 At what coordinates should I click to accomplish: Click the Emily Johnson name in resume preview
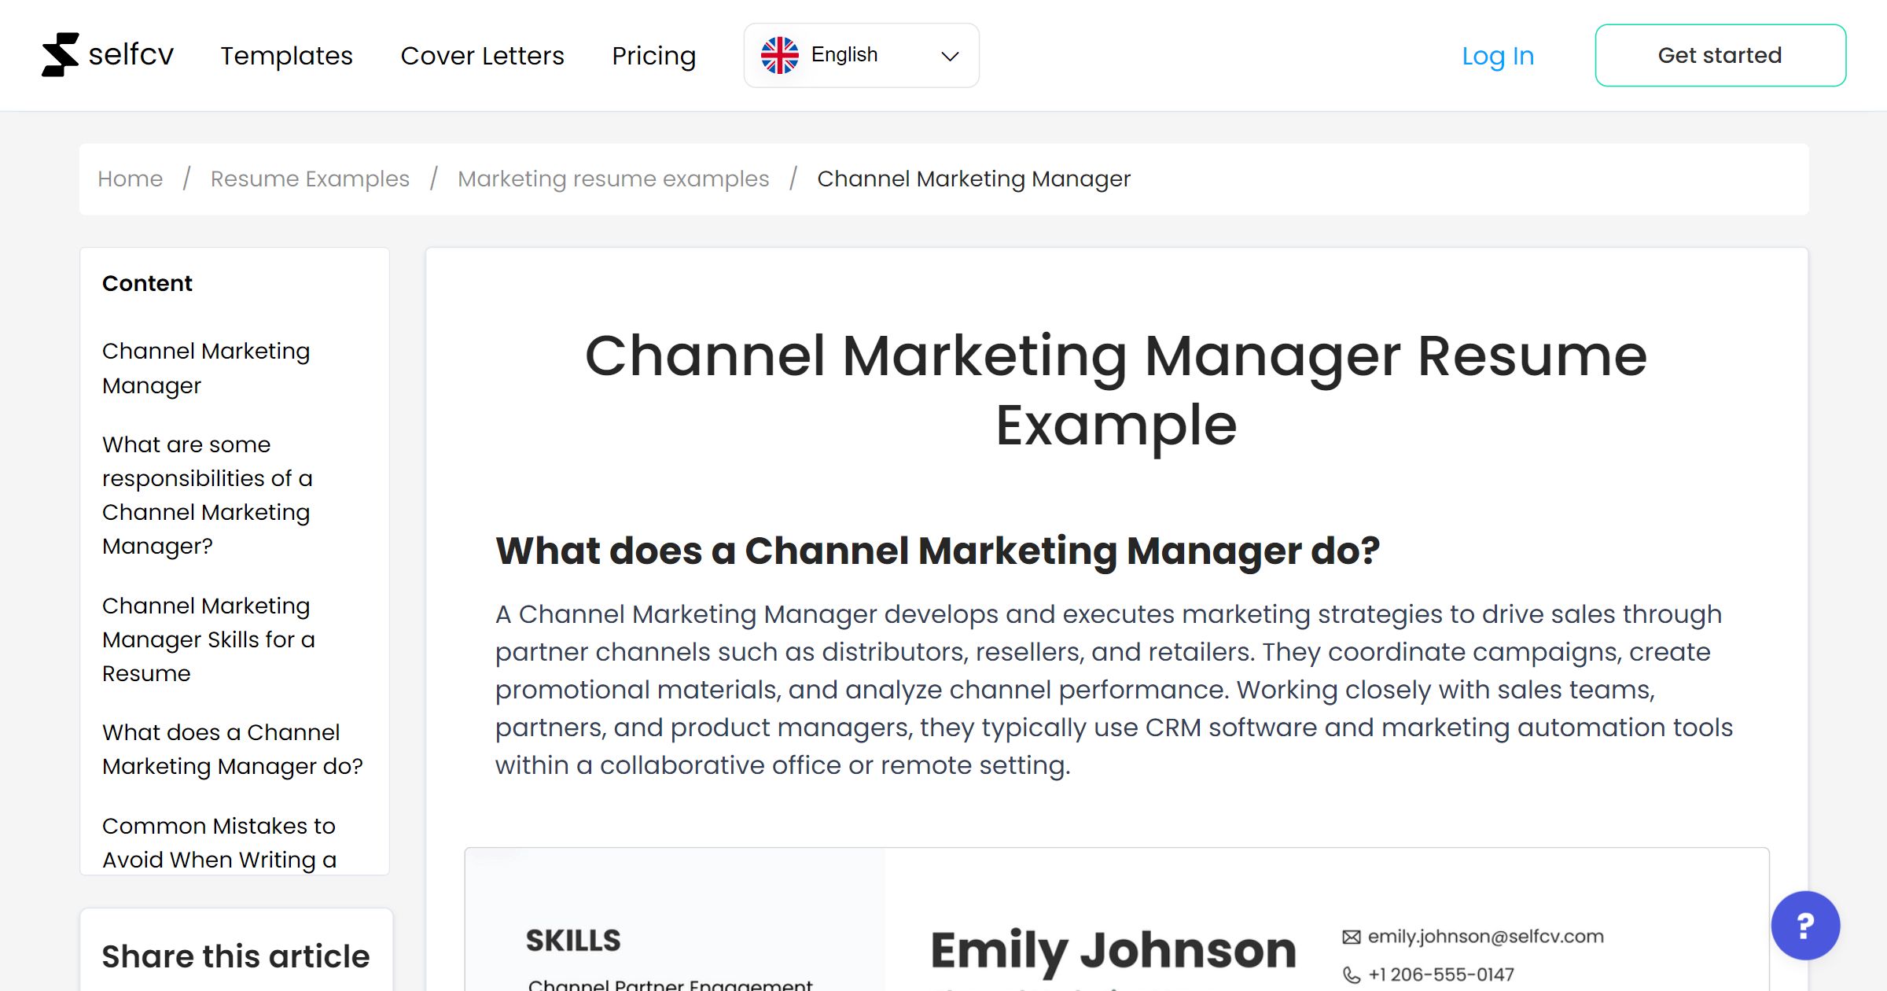pyautogui.click(x=1113, y=950)
